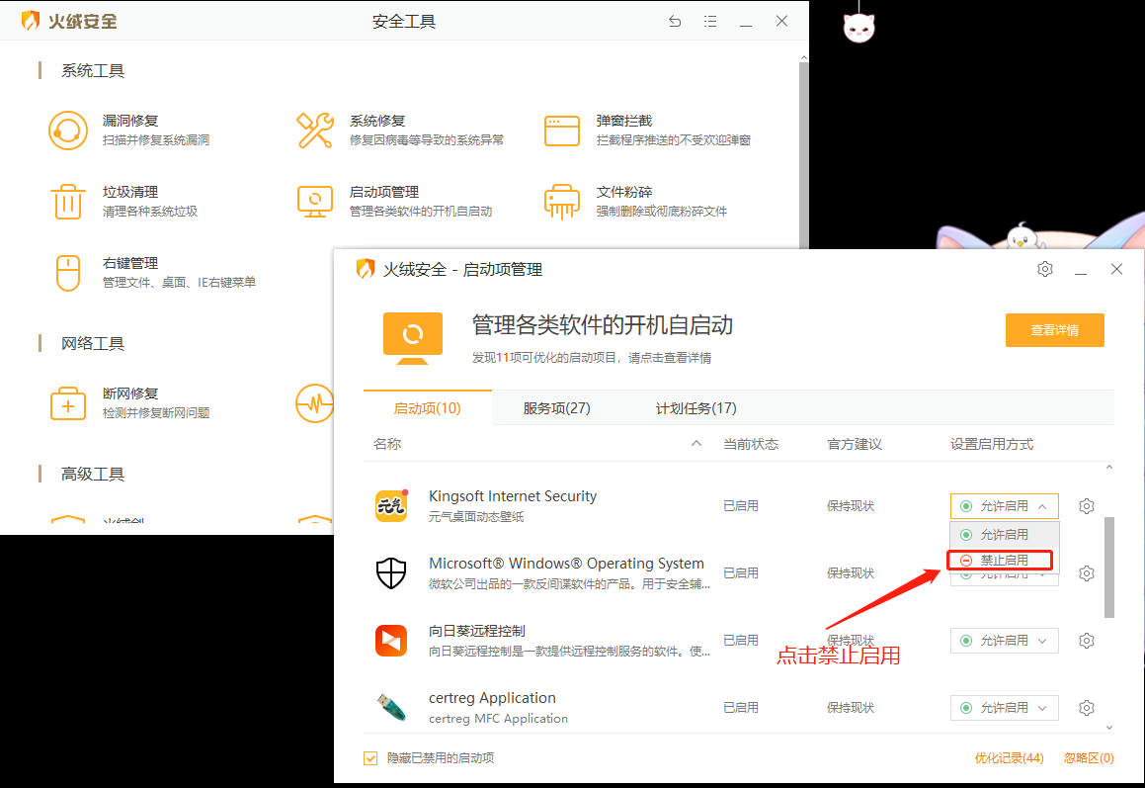Click the 查看详情 button
1145x788 pixels.
coord(1054,330)
